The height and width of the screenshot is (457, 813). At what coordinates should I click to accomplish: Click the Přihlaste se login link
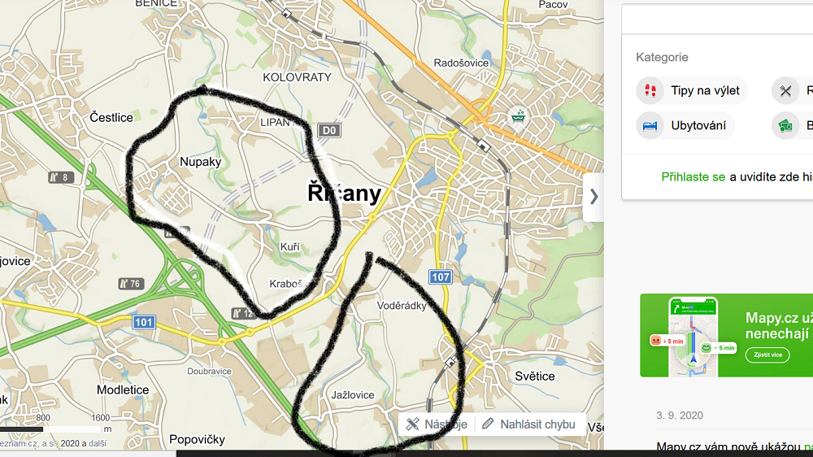click(693, 177)
